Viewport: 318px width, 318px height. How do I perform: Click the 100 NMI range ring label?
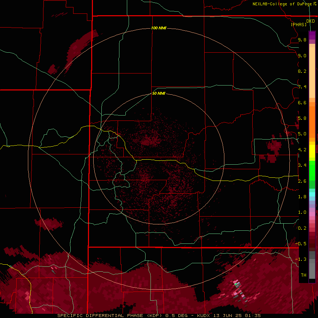(x=159, y=28)
